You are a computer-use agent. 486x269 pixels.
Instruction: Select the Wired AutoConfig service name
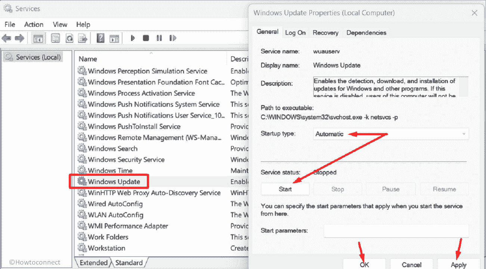tap(115, 204)
